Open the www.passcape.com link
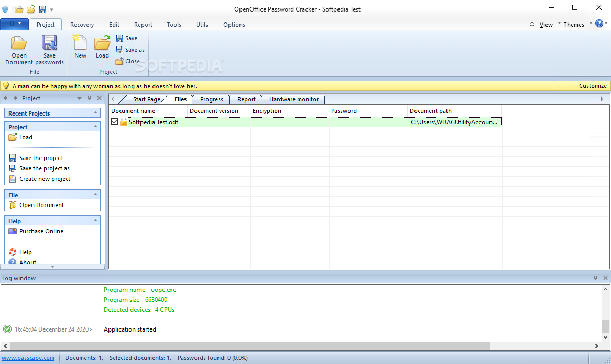The height and width of the screenshot is (364, 611). point(28,358)
